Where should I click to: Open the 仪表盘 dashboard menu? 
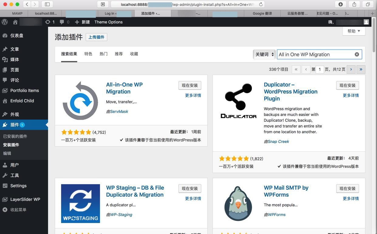click(x=24, y=36)
